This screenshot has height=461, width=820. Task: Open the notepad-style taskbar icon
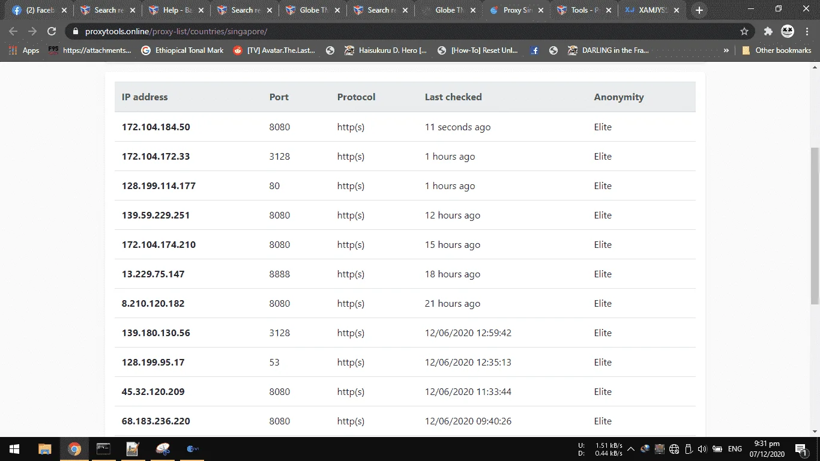tap(133, 448)
